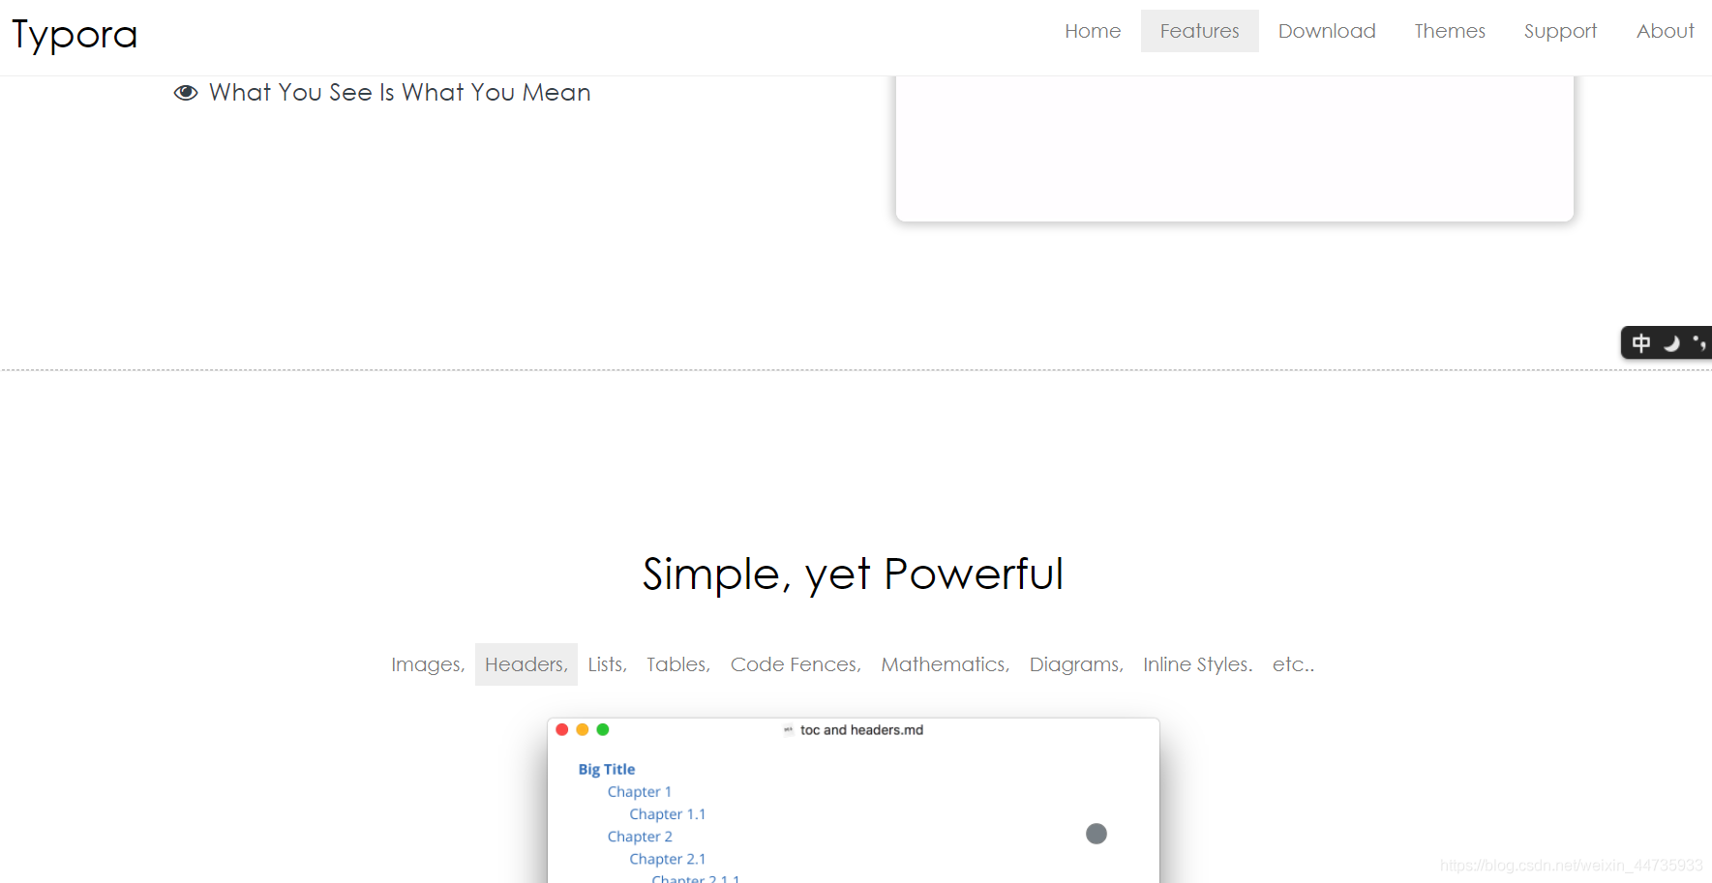Open the Support page

click(x=1560, y=31)
